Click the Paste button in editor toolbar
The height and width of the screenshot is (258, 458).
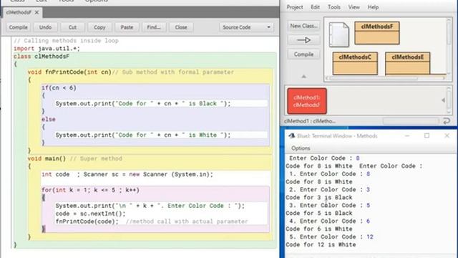127,27
